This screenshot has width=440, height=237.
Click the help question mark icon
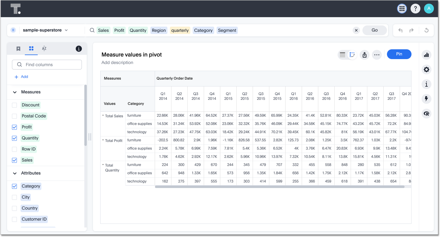[415, 9]
